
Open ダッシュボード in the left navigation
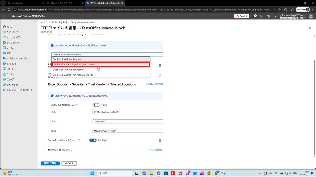pos(10,32)
